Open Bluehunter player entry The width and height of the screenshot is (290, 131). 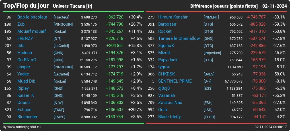point(27,117)
